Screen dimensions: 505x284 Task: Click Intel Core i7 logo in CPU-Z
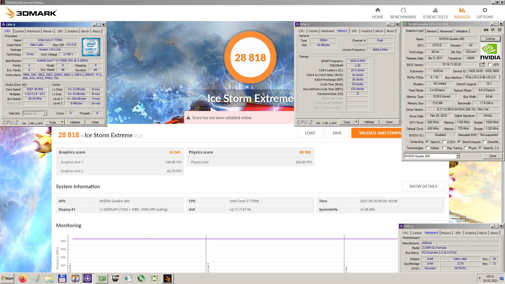coord(91,47)
